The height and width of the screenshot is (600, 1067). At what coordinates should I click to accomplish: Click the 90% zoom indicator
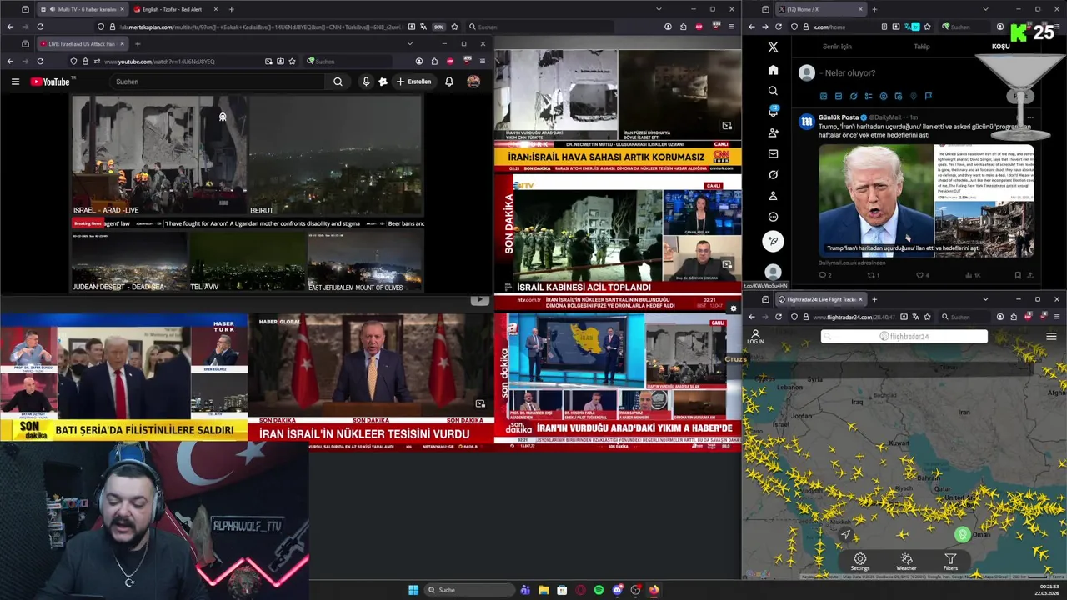[438, 27]
